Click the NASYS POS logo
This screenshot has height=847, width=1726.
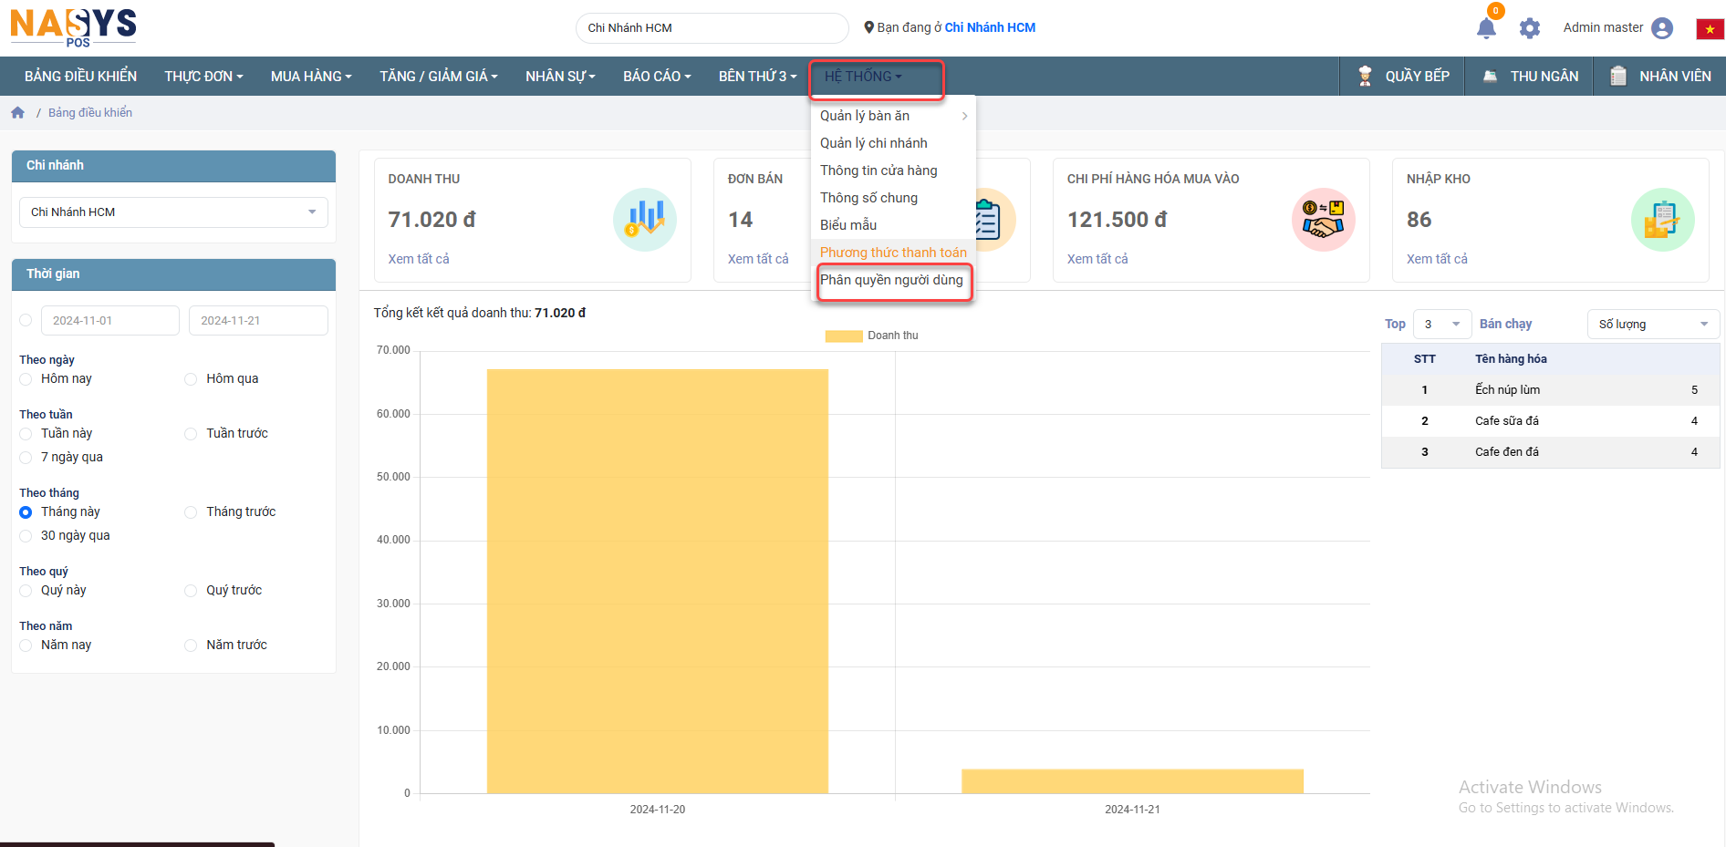[74, 27]
